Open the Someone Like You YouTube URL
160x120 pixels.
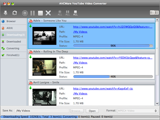(x=113, y=27)
